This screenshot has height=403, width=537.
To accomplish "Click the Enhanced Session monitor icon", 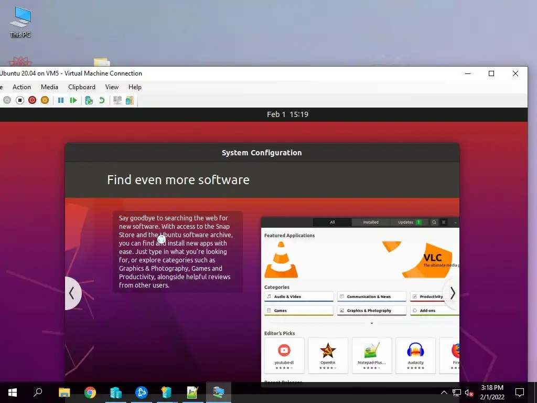I will click(x=117, y=100).
